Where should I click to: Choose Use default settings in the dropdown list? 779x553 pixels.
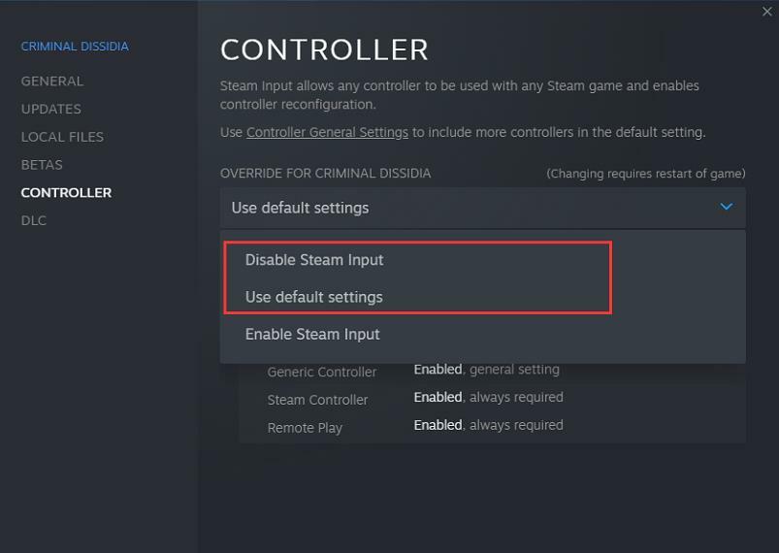tap(313, 297)
